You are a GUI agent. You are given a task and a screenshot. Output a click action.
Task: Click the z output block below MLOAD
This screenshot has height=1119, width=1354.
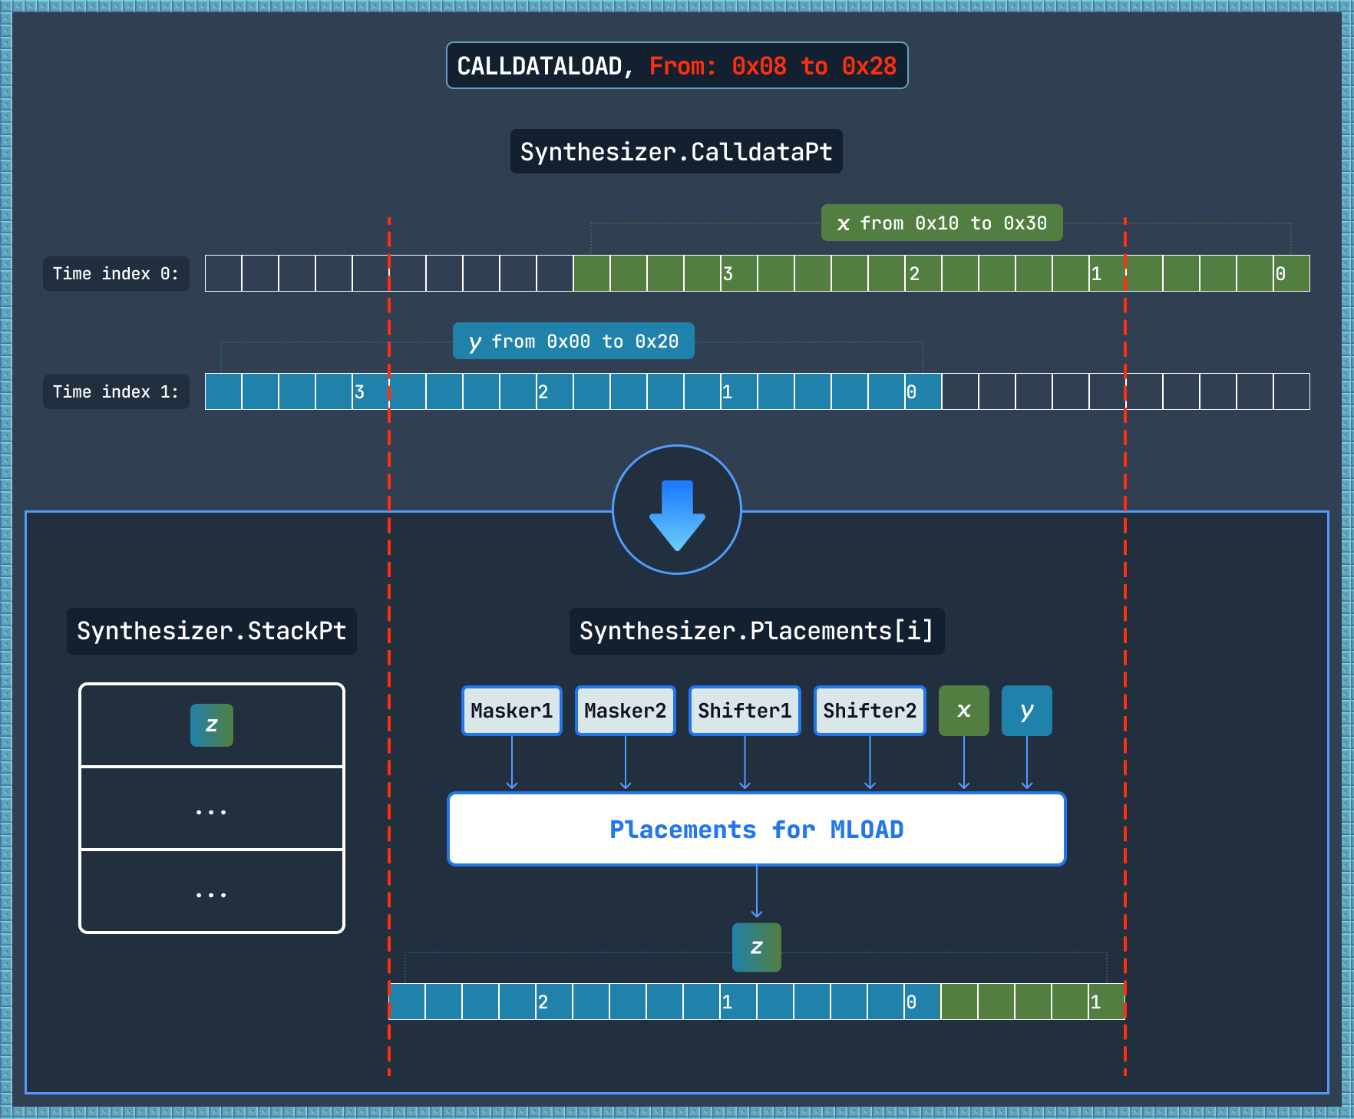click(756, 947)
